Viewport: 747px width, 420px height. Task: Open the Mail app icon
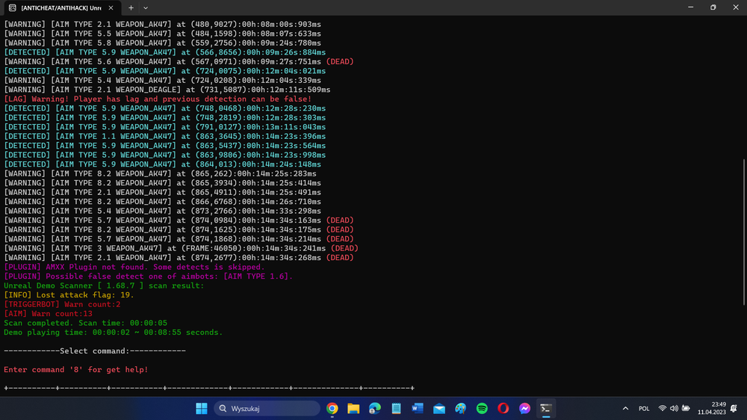[x=439, y=409]
